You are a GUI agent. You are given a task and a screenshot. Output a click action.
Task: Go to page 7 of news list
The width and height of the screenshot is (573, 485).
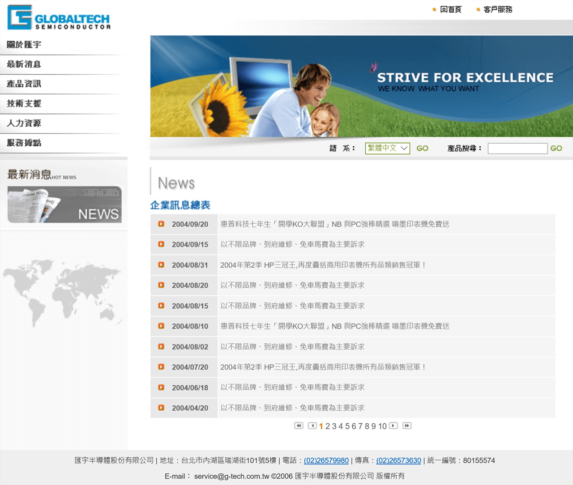(360, 426)
